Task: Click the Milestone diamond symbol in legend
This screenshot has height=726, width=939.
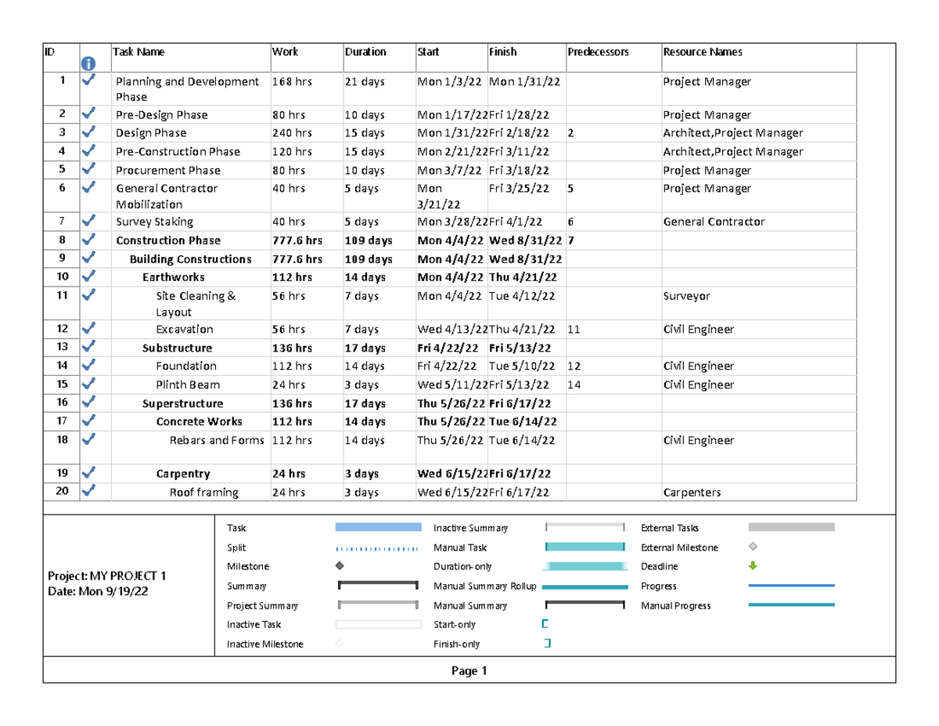Action: [340, 566]
